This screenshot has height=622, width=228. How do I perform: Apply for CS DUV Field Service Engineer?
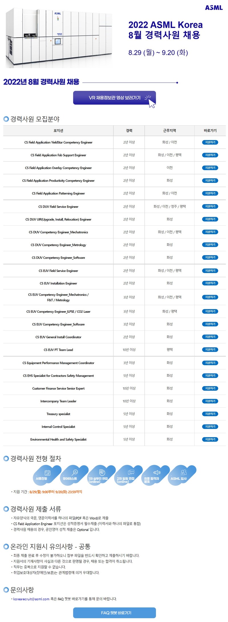tap(209, 206)
